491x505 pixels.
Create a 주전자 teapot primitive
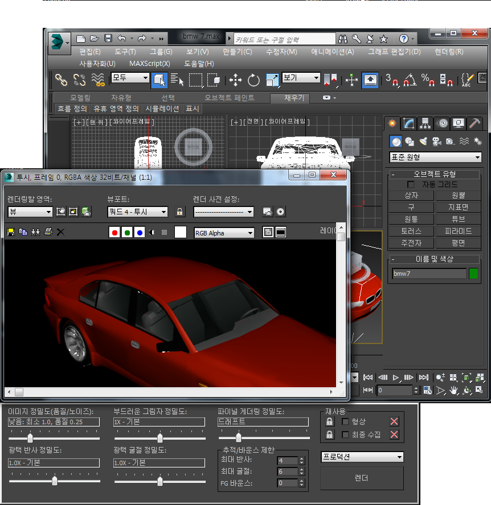[411, 243]
